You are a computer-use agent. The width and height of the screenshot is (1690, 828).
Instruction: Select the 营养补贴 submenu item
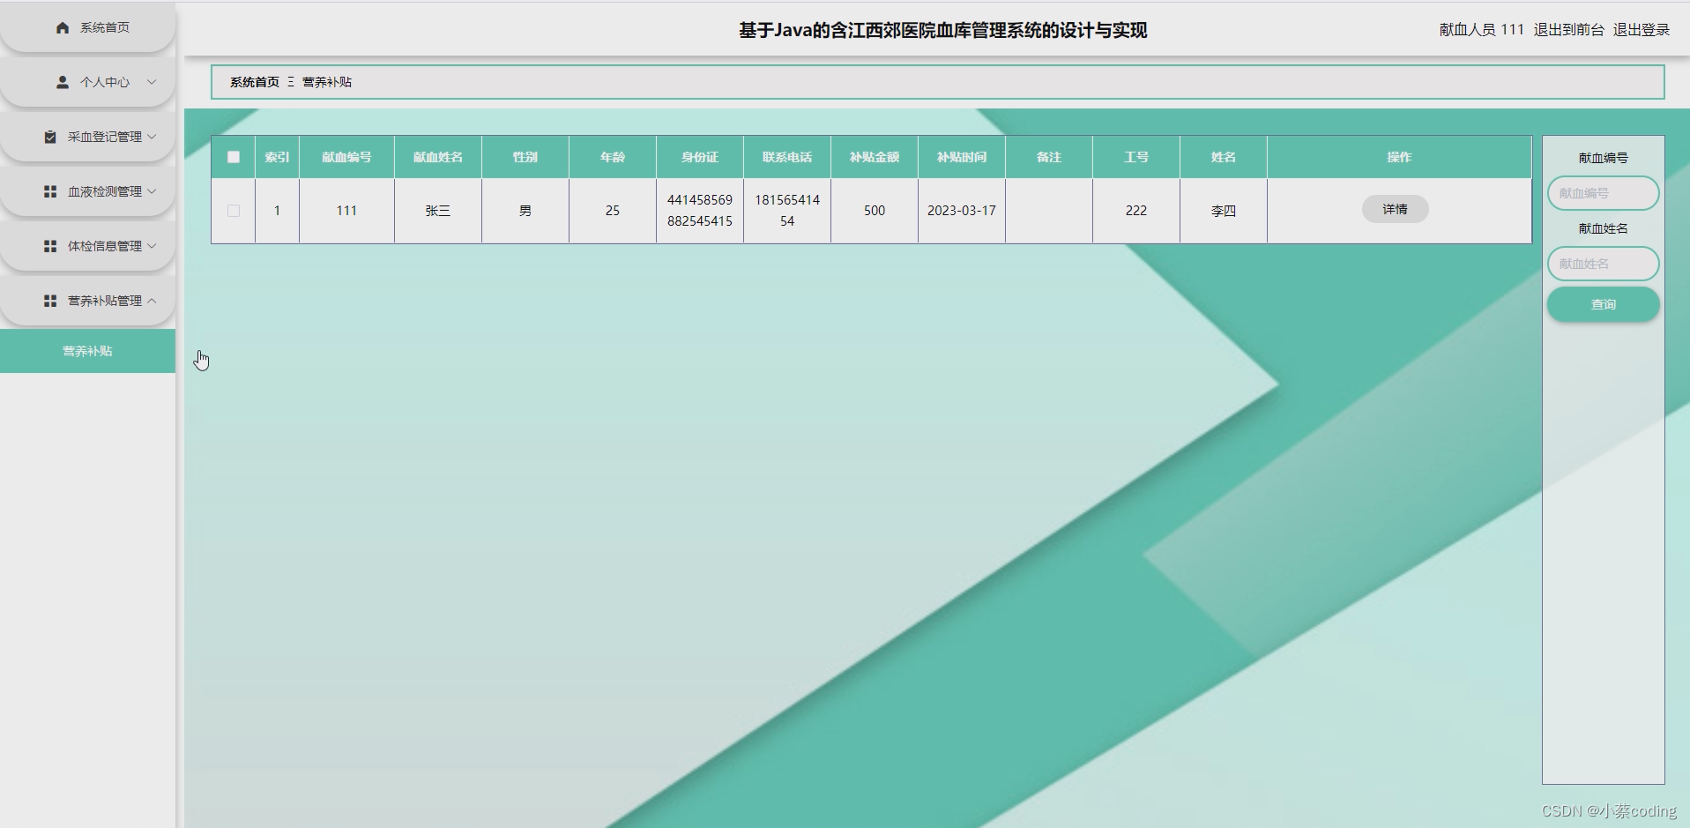[87, 351]
